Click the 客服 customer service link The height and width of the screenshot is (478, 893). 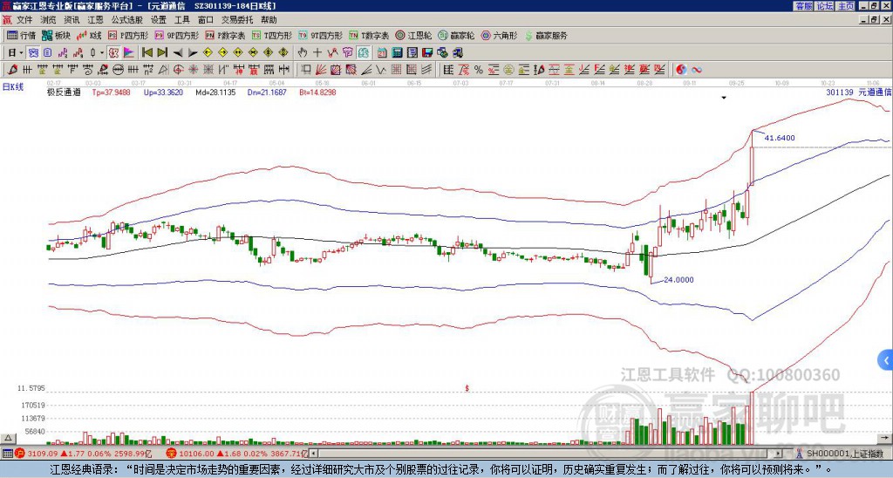[x=804, y=6]
